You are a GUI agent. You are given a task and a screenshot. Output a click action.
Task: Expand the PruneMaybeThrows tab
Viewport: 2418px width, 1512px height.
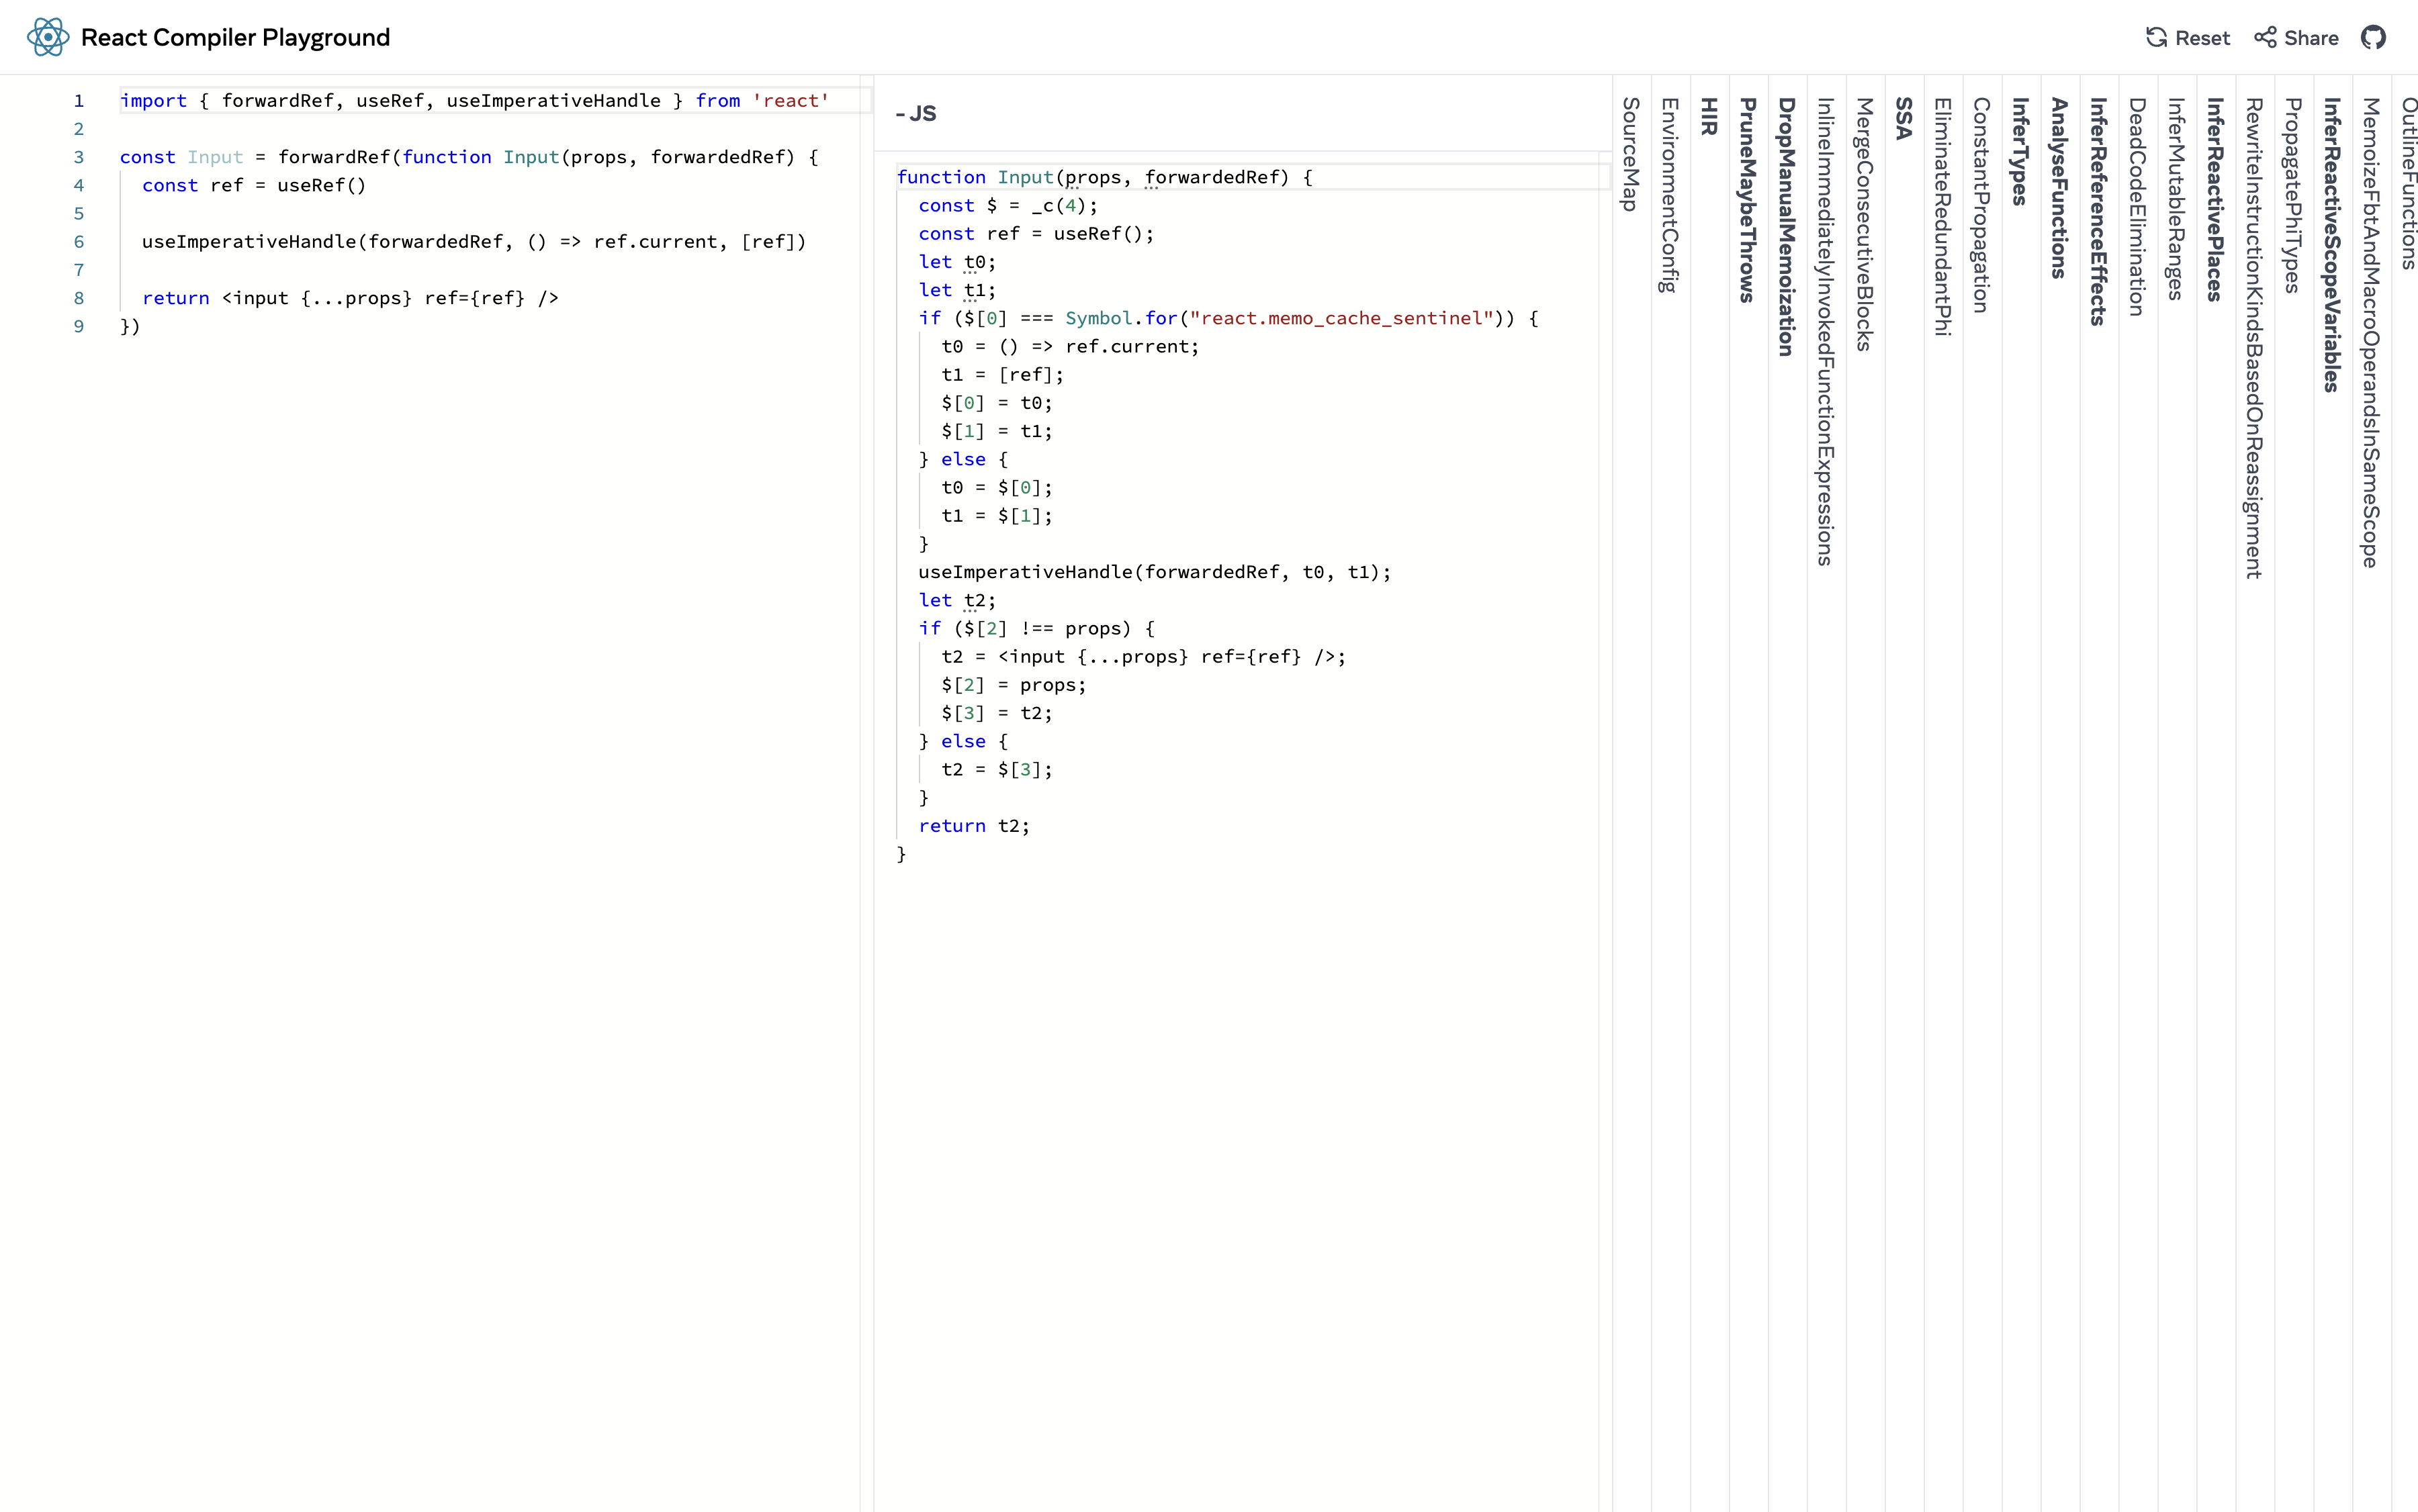[x=1748, y=200]
